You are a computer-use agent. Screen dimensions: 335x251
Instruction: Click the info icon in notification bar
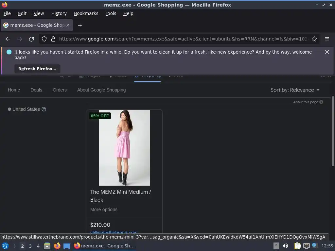click(9, 52)
